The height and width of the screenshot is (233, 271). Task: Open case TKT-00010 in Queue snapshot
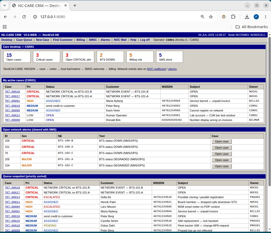coord(12,226)
